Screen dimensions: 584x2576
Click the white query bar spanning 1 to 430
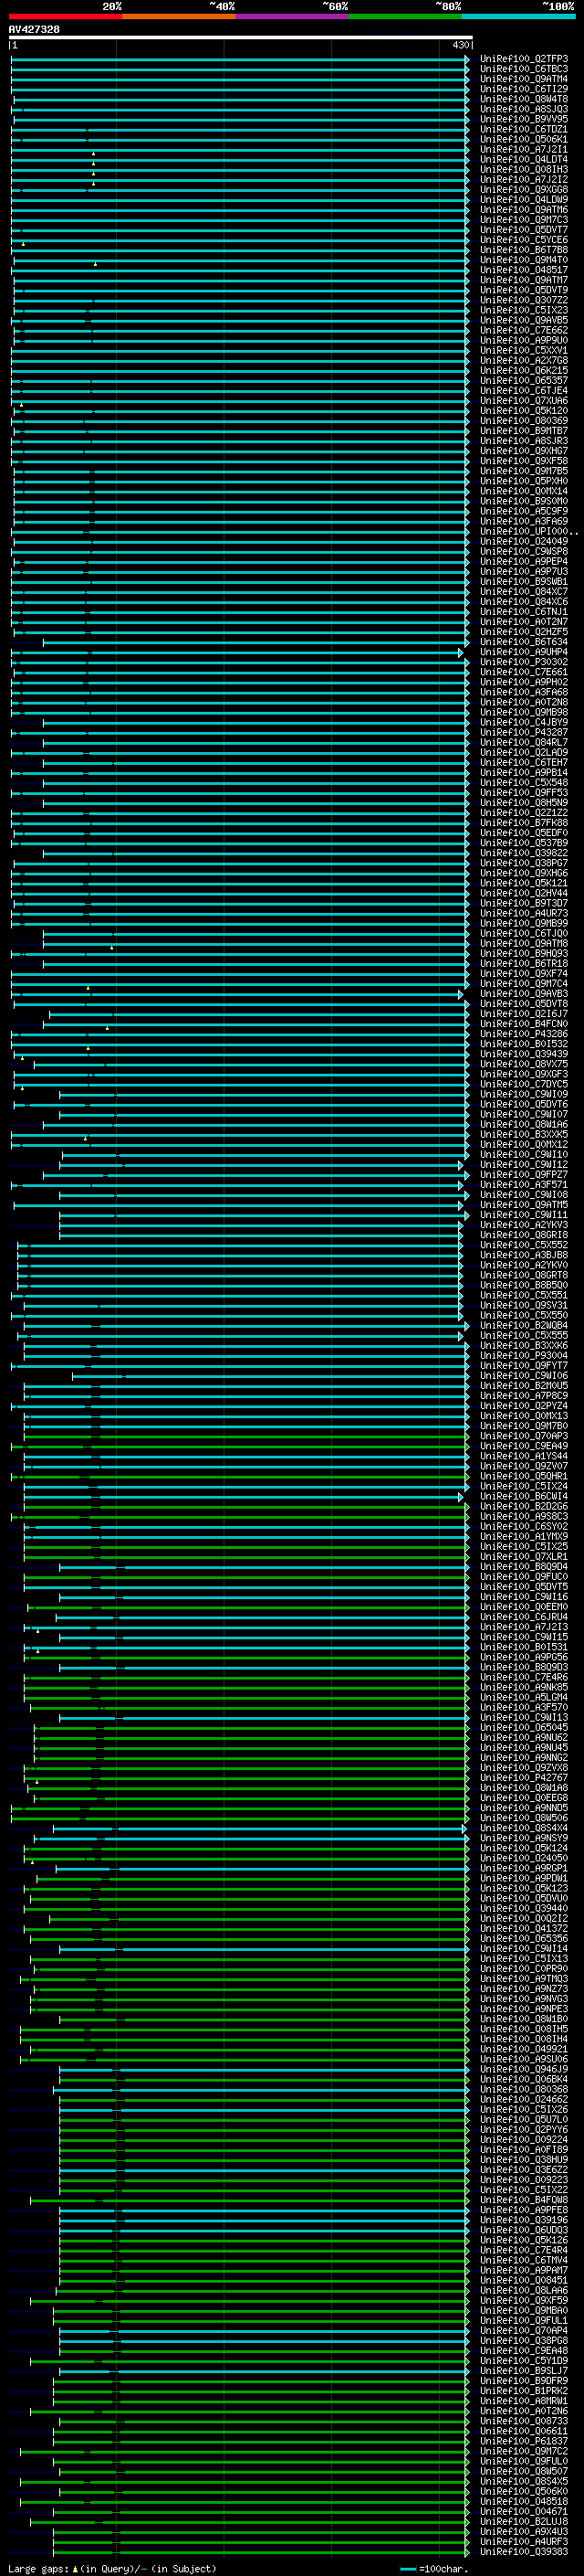[x=241, y=37]
